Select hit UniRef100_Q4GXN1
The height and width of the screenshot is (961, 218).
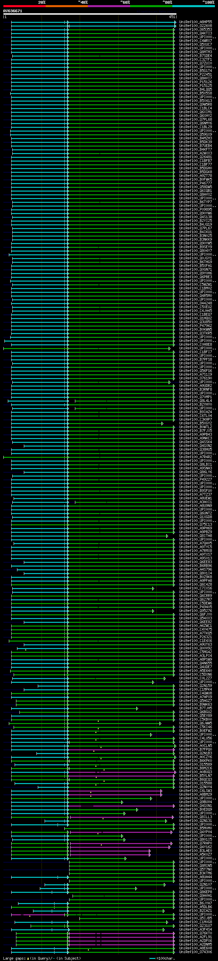[x=196, y=806]
